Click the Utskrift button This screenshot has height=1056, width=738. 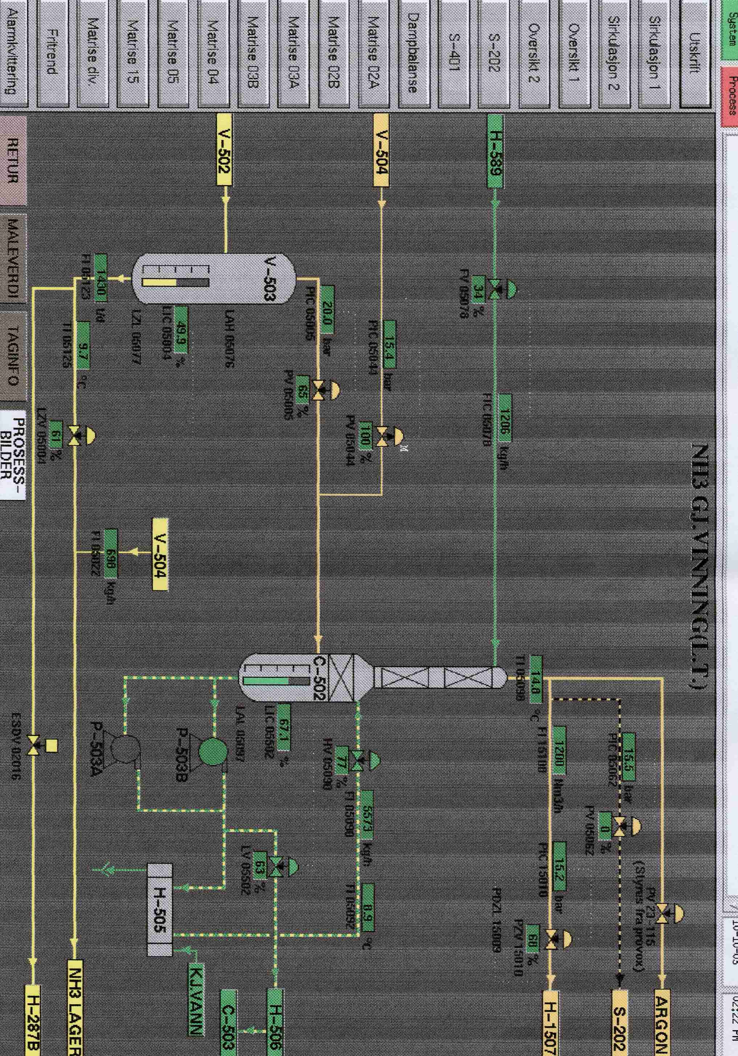(695, 55)
